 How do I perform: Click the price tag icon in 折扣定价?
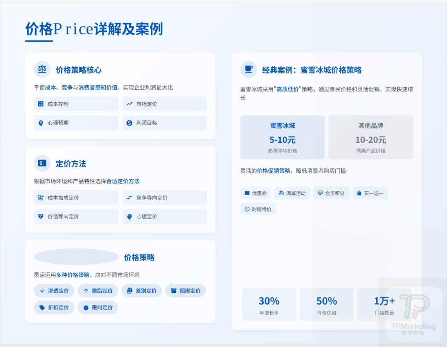[42, 307]
